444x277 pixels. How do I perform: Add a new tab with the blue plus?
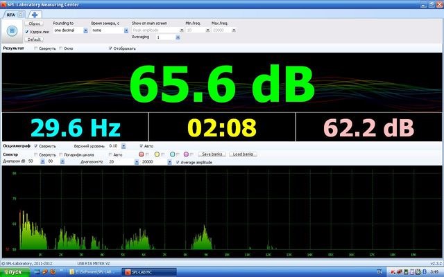(x=35, y=15)
